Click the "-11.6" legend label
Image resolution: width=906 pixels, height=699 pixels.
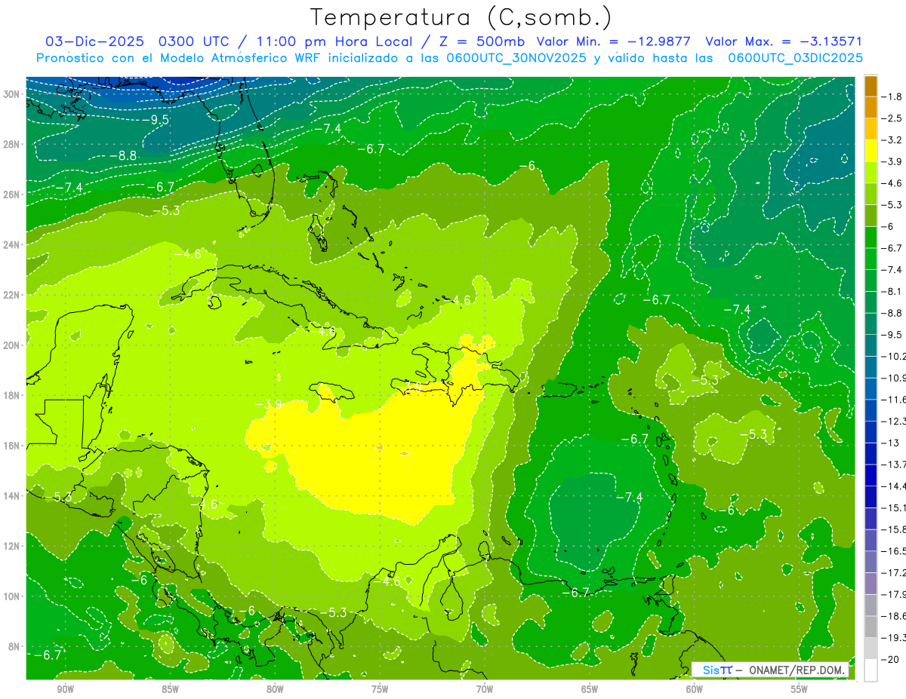click(895, 399)
